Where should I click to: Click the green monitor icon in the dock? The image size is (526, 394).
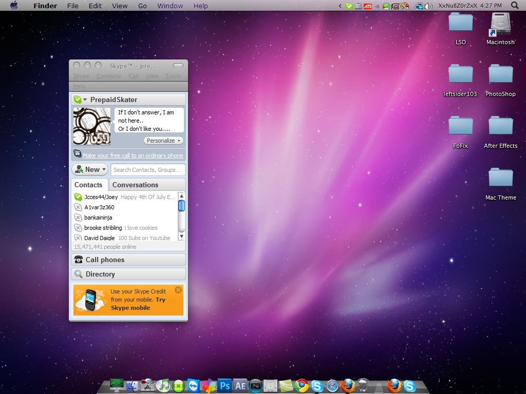coord(117,385)
